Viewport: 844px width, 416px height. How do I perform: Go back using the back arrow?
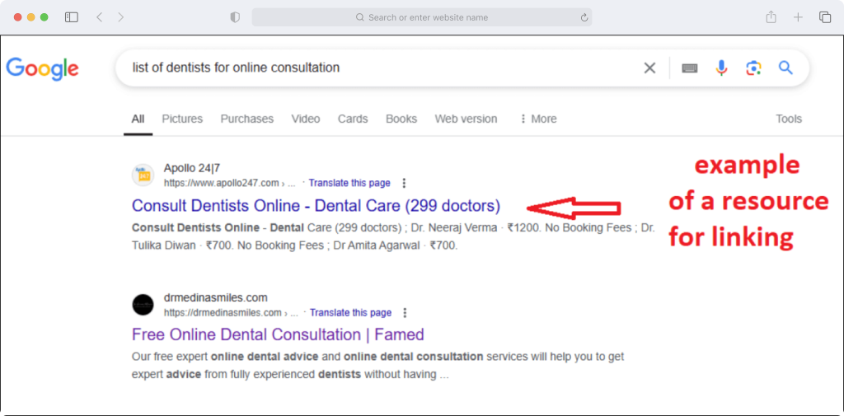[99, 17]
